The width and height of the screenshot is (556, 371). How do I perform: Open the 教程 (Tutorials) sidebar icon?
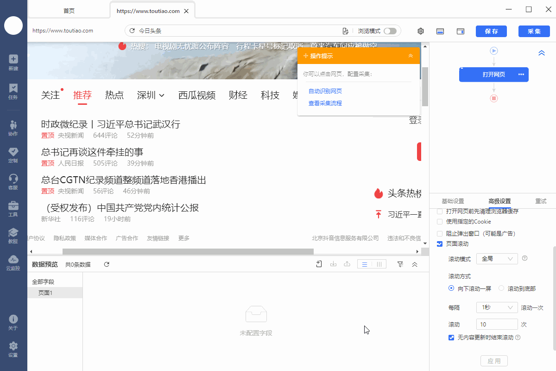coord(13,236)
